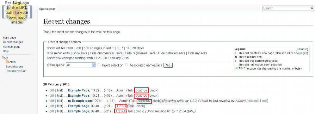315x114 pixels.
Task: Open Example Page link at 10:21
Action: (78, 96)
